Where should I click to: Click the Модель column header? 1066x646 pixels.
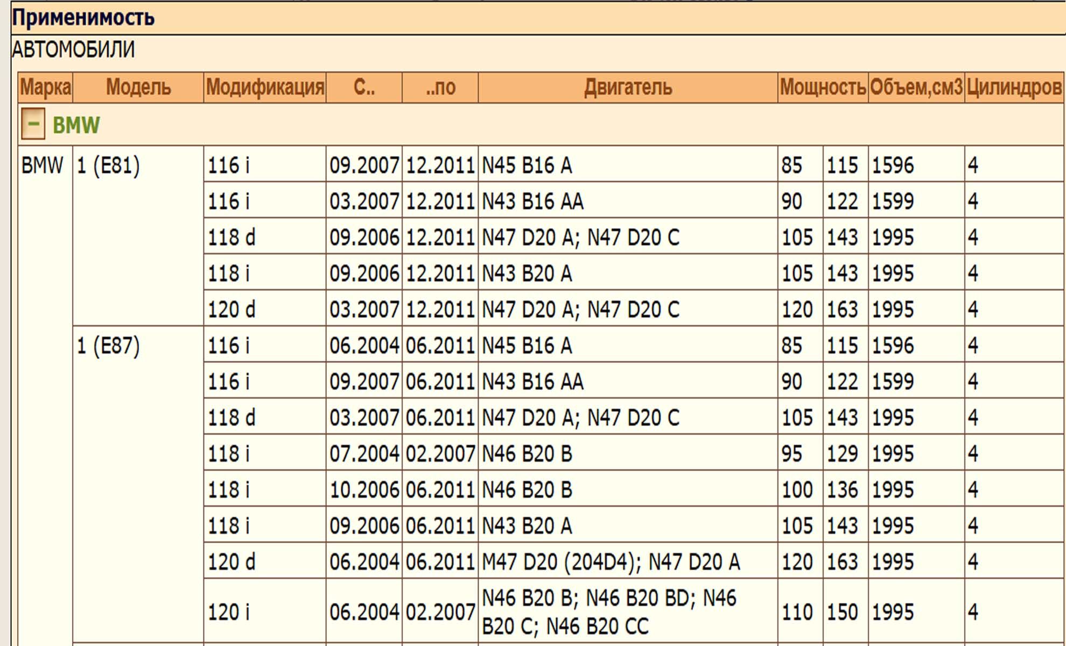tap(138, 87)
